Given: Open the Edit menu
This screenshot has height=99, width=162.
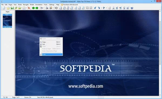Looking at the screenshot, I should click(6, 5).
